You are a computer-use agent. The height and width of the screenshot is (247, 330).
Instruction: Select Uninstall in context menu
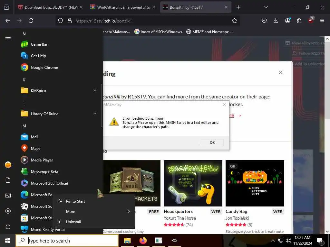point(94,222)
